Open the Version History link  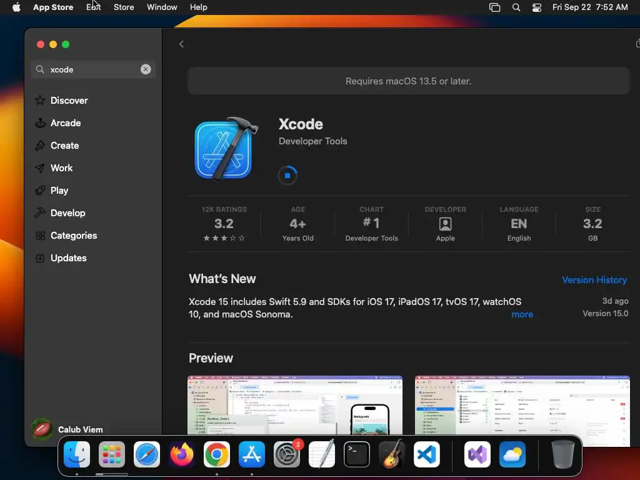coord(594,280)
